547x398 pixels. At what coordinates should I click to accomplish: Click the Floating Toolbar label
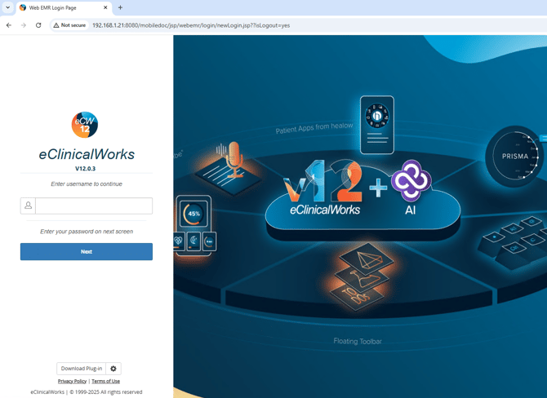pyautogui.click(x=358, y=341)
